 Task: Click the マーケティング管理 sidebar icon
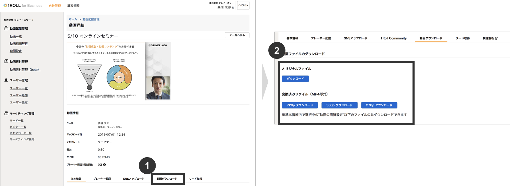pos(6,113)
